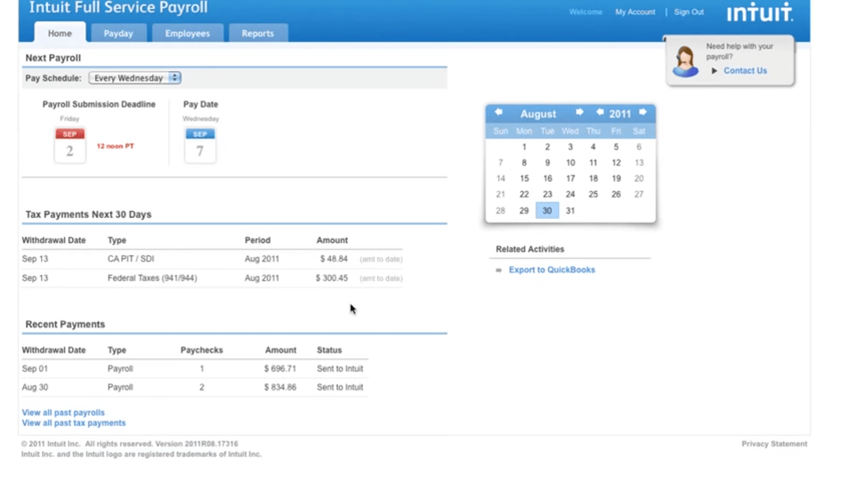Open View all past payrolls
This screenshot has height=481, width=856.
[63, 412]
